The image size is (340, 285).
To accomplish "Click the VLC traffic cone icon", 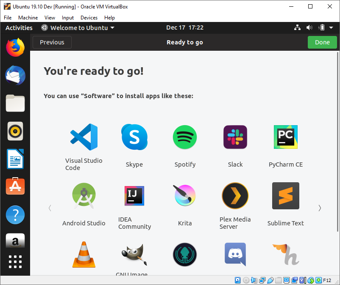I will click(x=84, y=254).
